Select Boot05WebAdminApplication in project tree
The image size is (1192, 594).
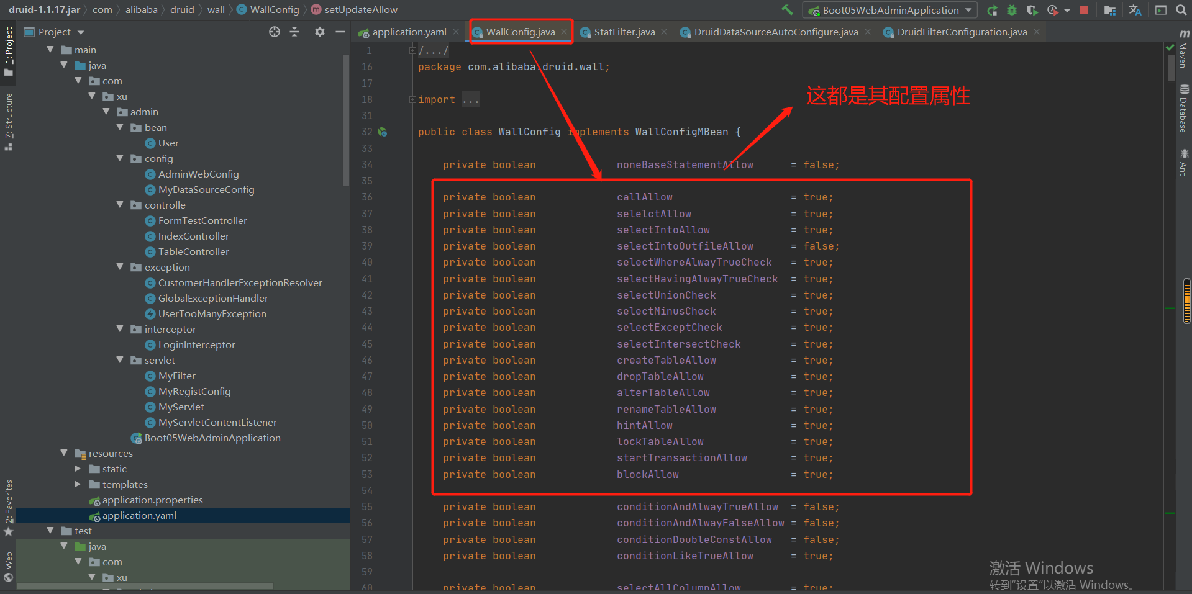[206, 438]
